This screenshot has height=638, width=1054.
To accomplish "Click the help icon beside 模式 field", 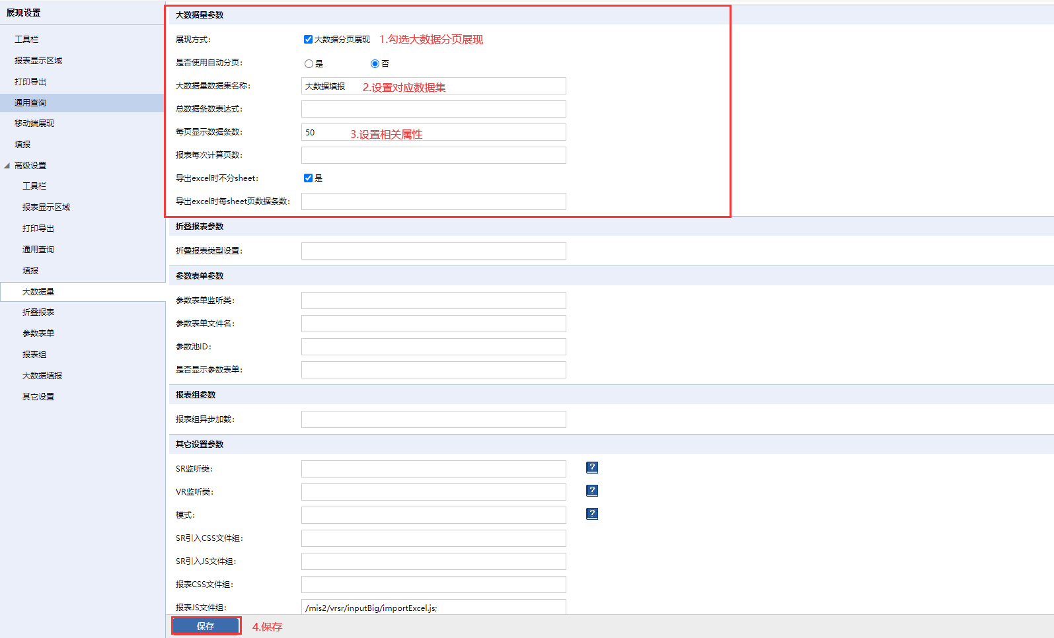I will [x=592, y=514].
